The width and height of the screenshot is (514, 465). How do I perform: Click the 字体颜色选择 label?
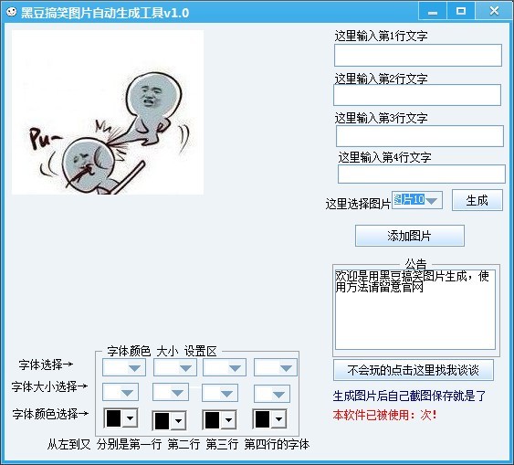click(x=50, y=414)
